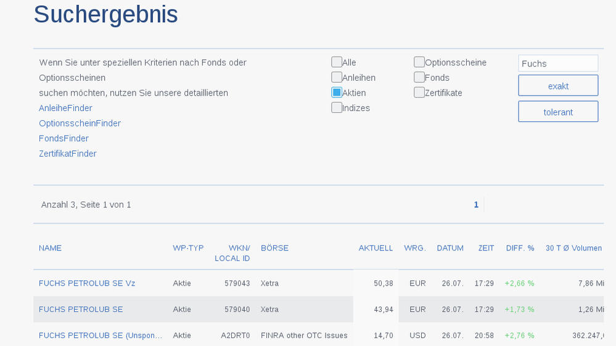Sort table by DIFF. % column

click(520, 248)
